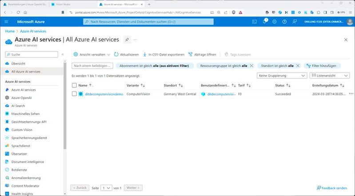This screenshot has height=196, width=355.
Task: Click Abfrage öffnen
Action: tap(203, 55)
